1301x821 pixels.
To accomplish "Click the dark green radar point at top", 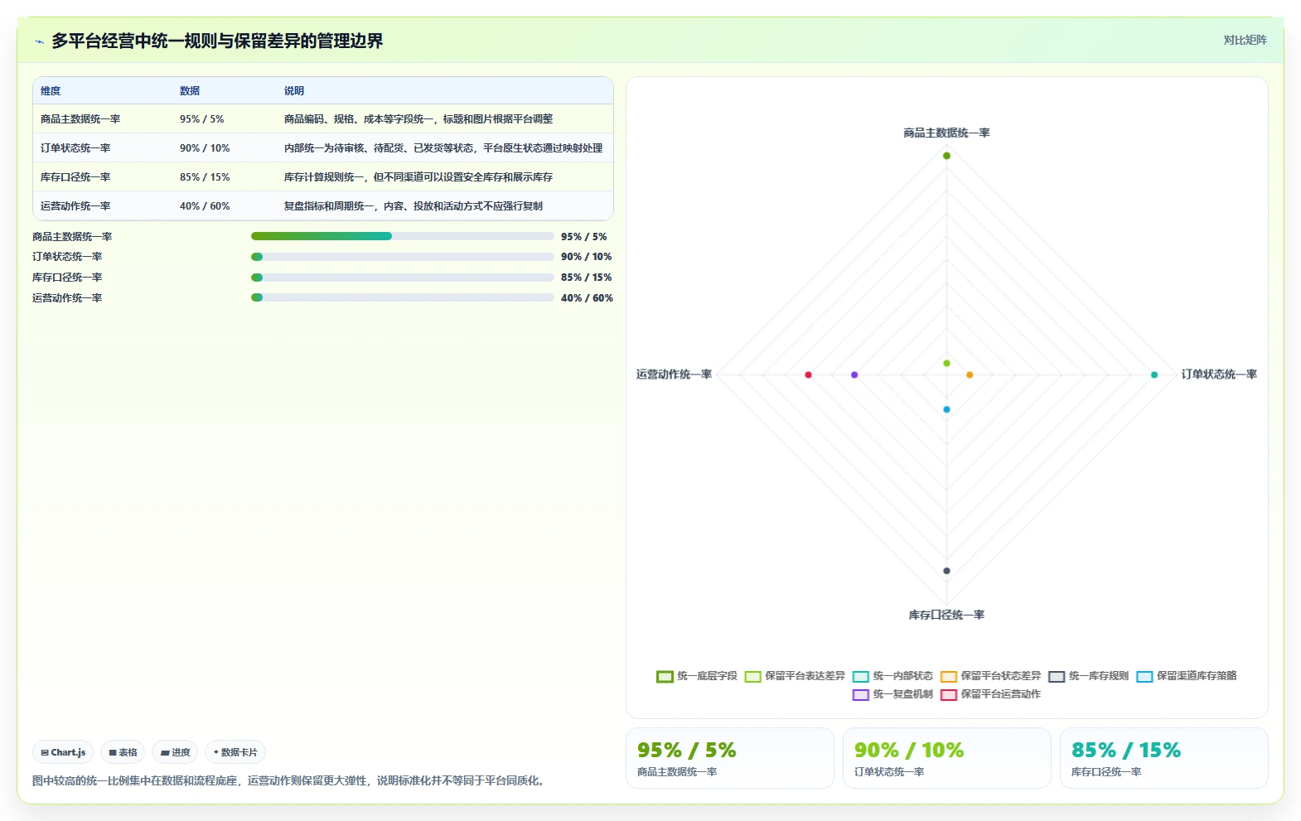I will [946, 156].
